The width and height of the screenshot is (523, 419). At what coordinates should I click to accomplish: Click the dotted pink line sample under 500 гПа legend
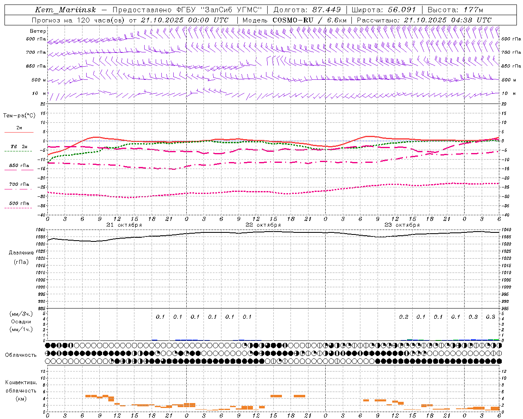(x=18, y=208)
